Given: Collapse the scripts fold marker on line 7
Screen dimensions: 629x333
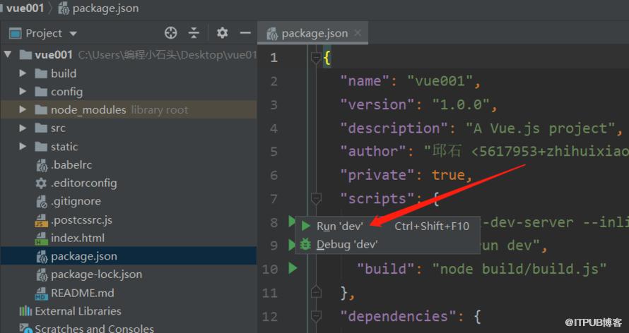Looking at the screenshot, I should pyautogui.click(x=316, y=198).
